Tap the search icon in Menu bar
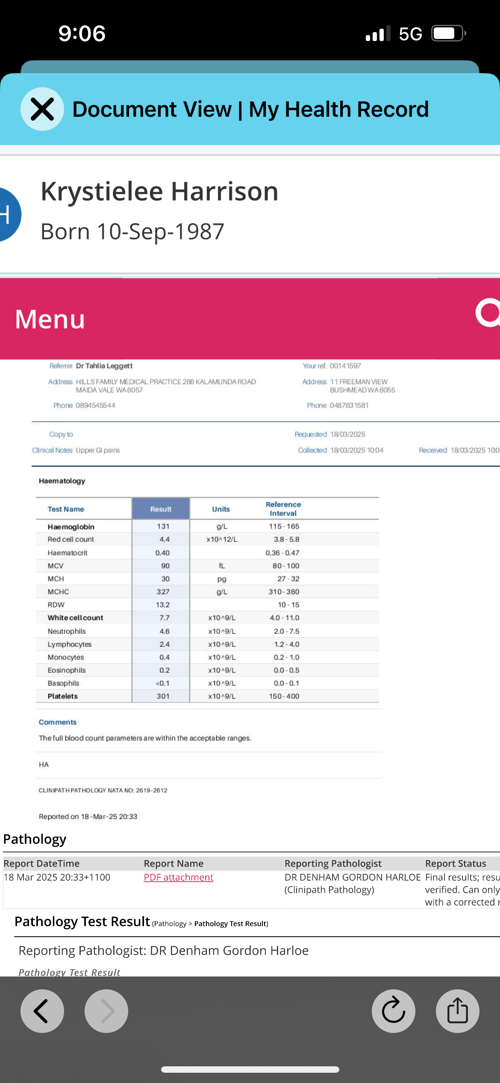This screenshot has width=500, height=1083. click(488, 313)
